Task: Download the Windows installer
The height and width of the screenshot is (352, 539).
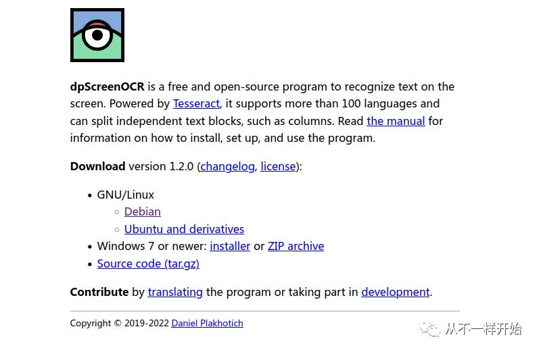Action: point(230,247)
